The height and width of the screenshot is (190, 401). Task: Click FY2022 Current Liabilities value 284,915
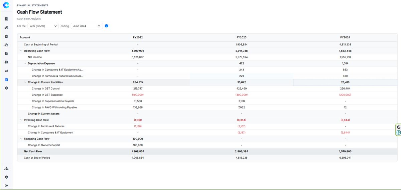(138, 82)
